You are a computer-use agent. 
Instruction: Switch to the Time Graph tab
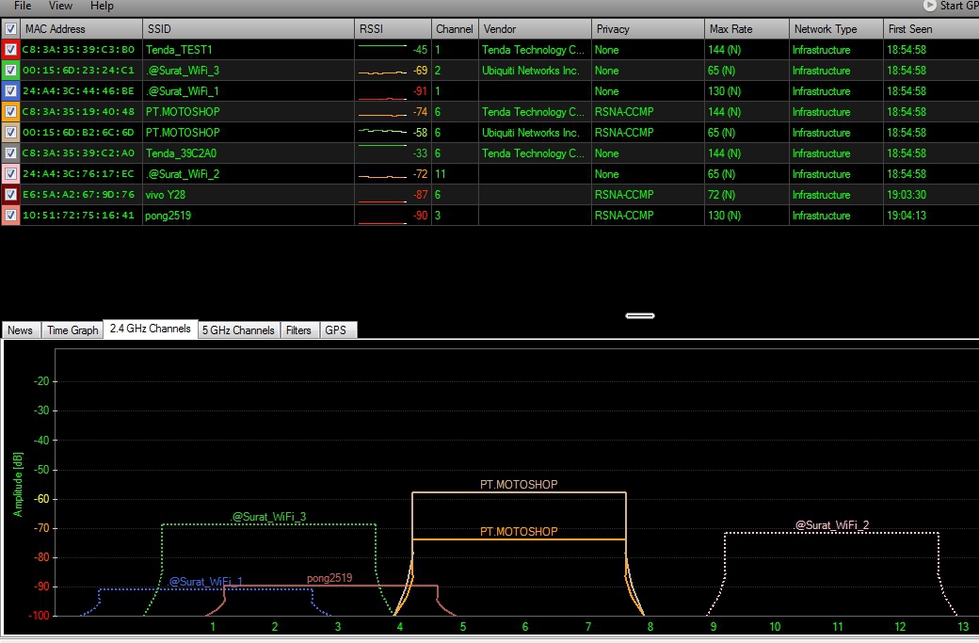point(72,330)
